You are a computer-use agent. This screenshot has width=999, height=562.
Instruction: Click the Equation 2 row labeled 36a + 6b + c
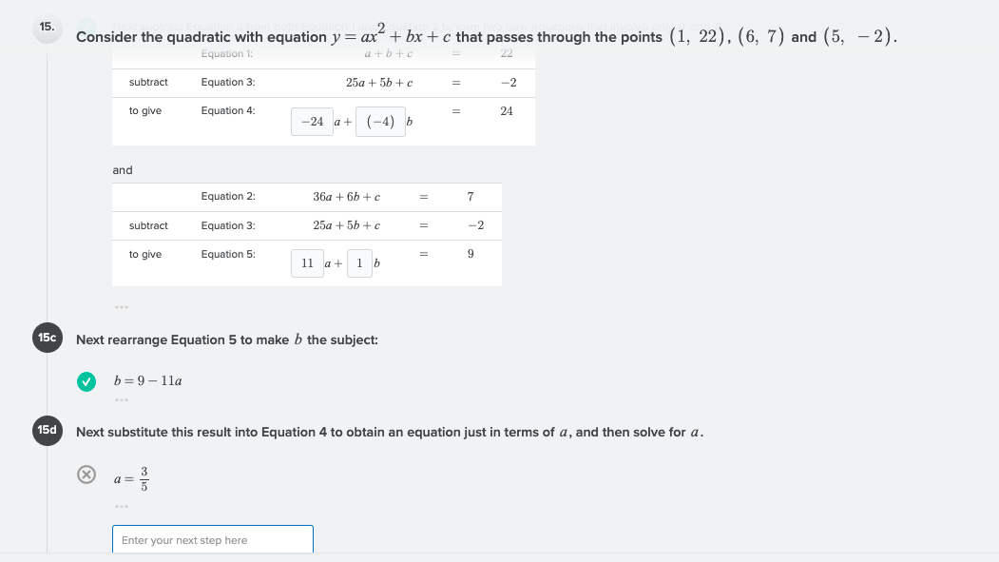[306, 197]
